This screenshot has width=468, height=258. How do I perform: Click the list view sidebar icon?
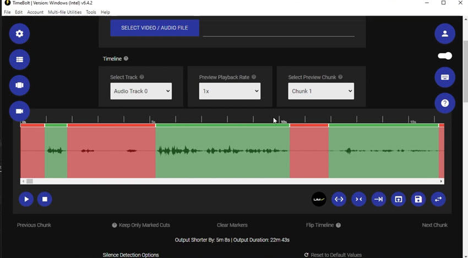coord(19,59)
